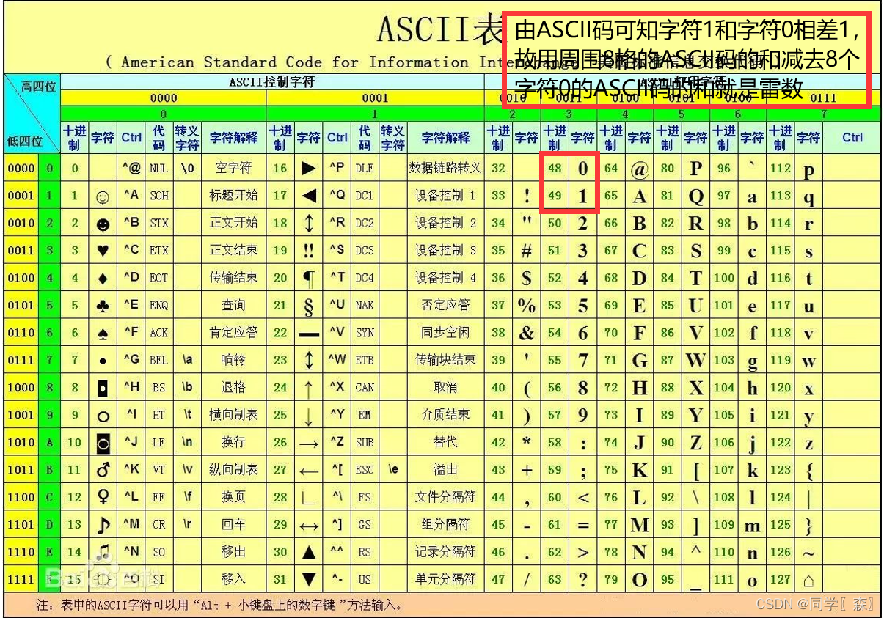The height and width of the screenshot is (618, 884).
Task: Click the section sign § character
Action: [309, 306]
